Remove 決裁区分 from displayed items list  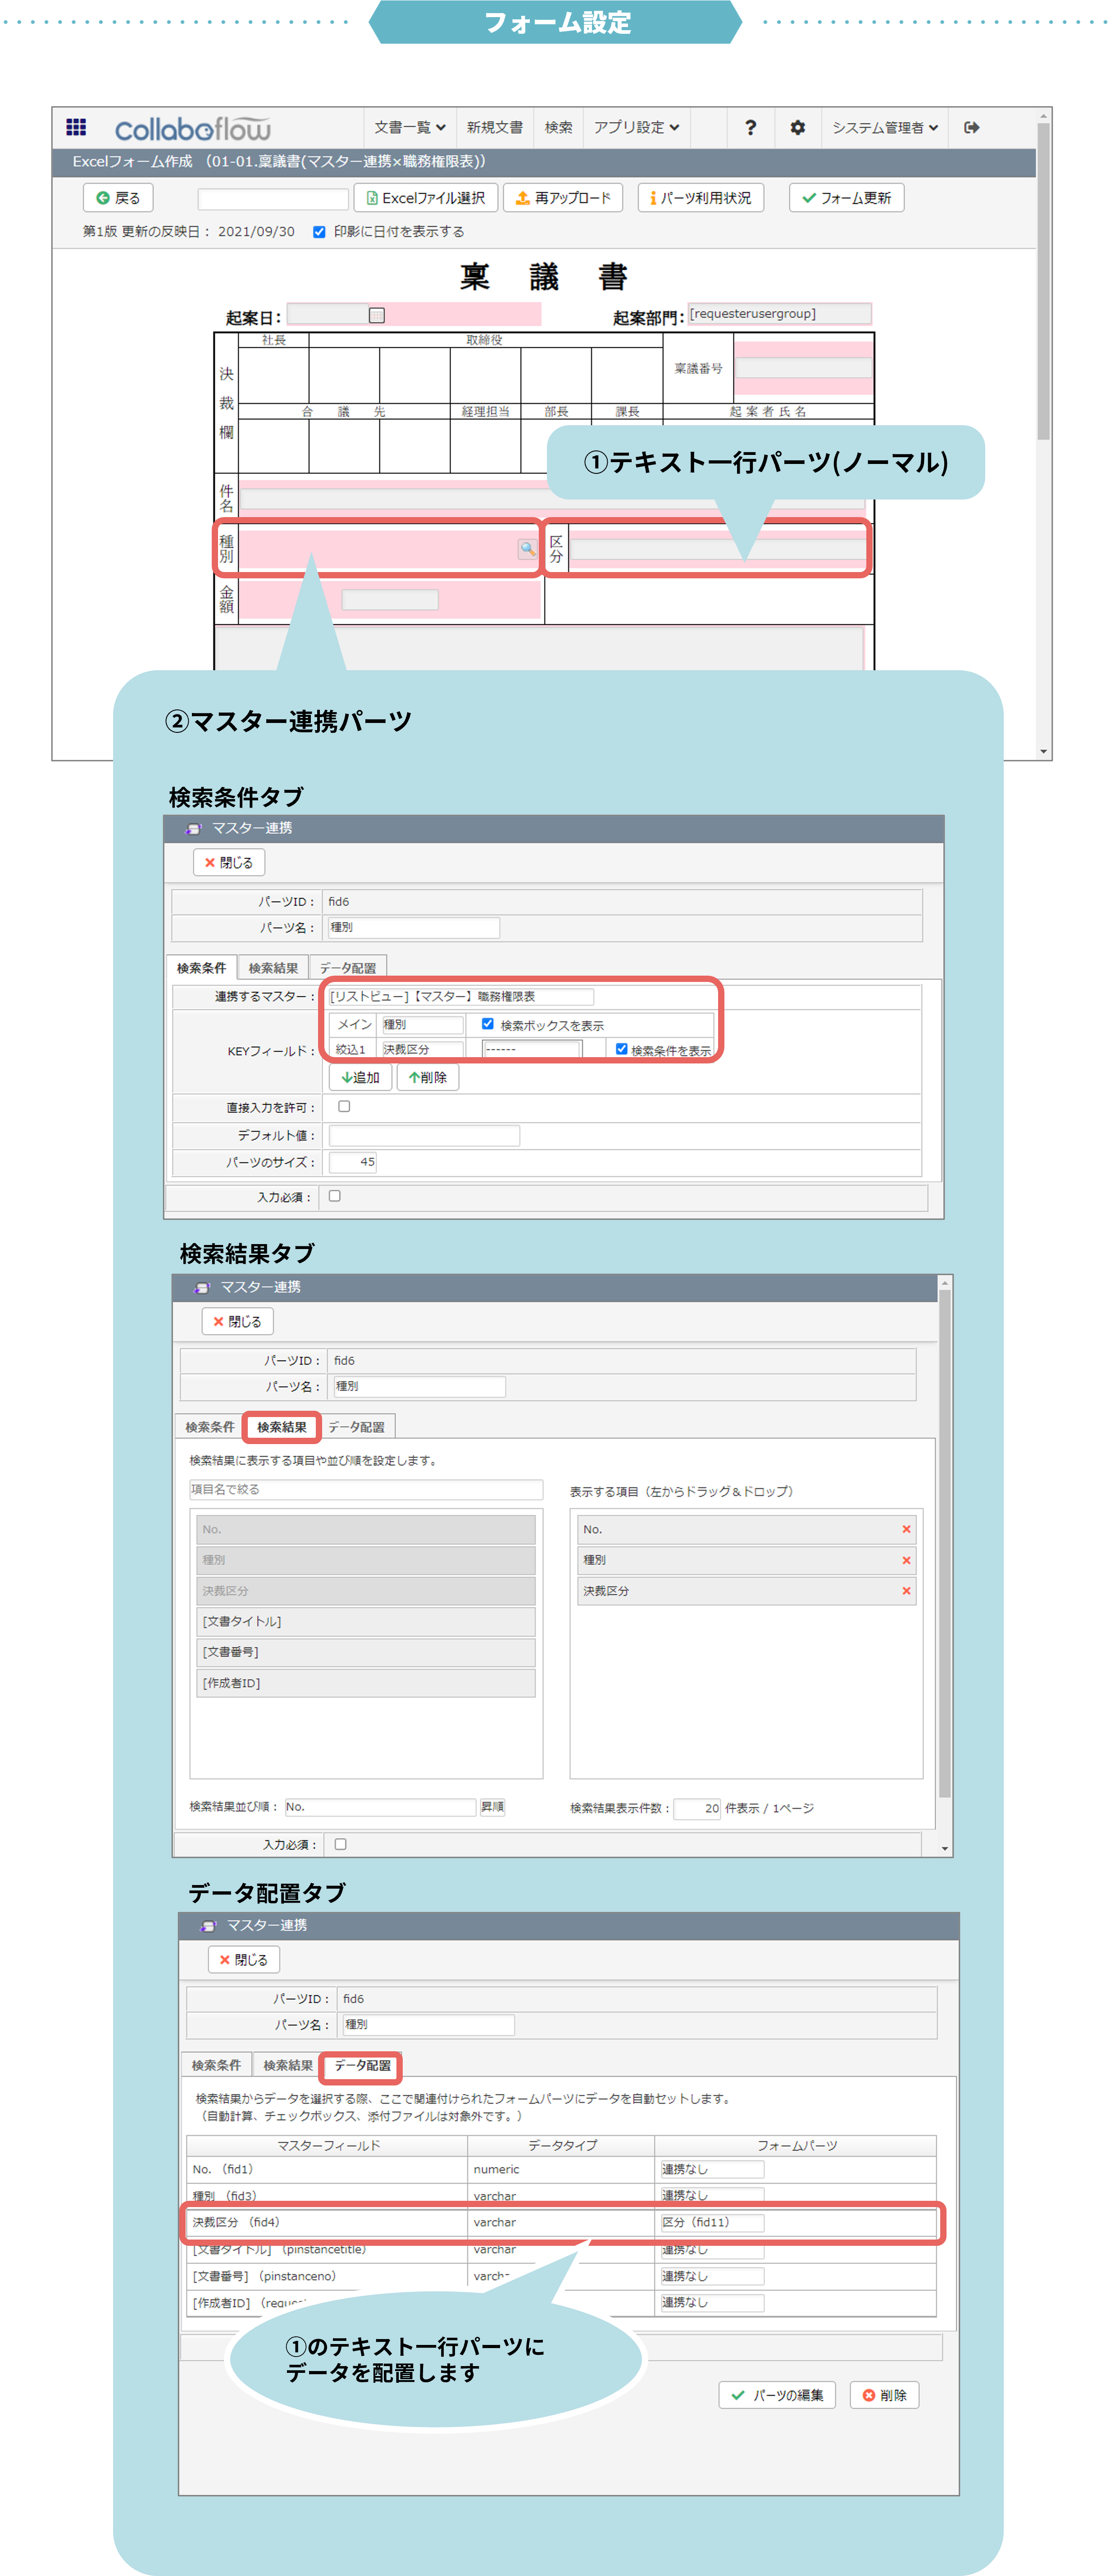click(x=906, y=1591)
